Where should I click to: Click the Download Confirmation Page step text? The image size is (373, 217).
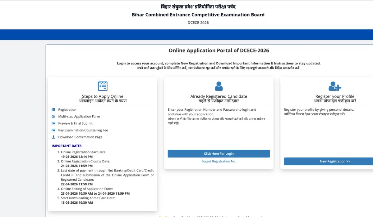[x=80, y=137]
